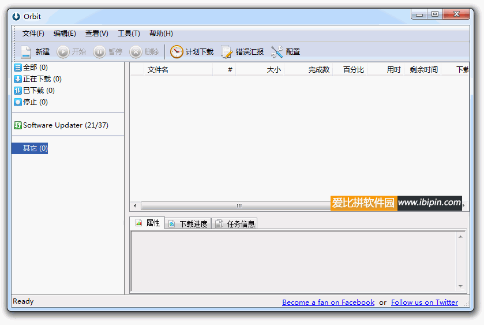Sort by 大小 column header

pos(260,70)
